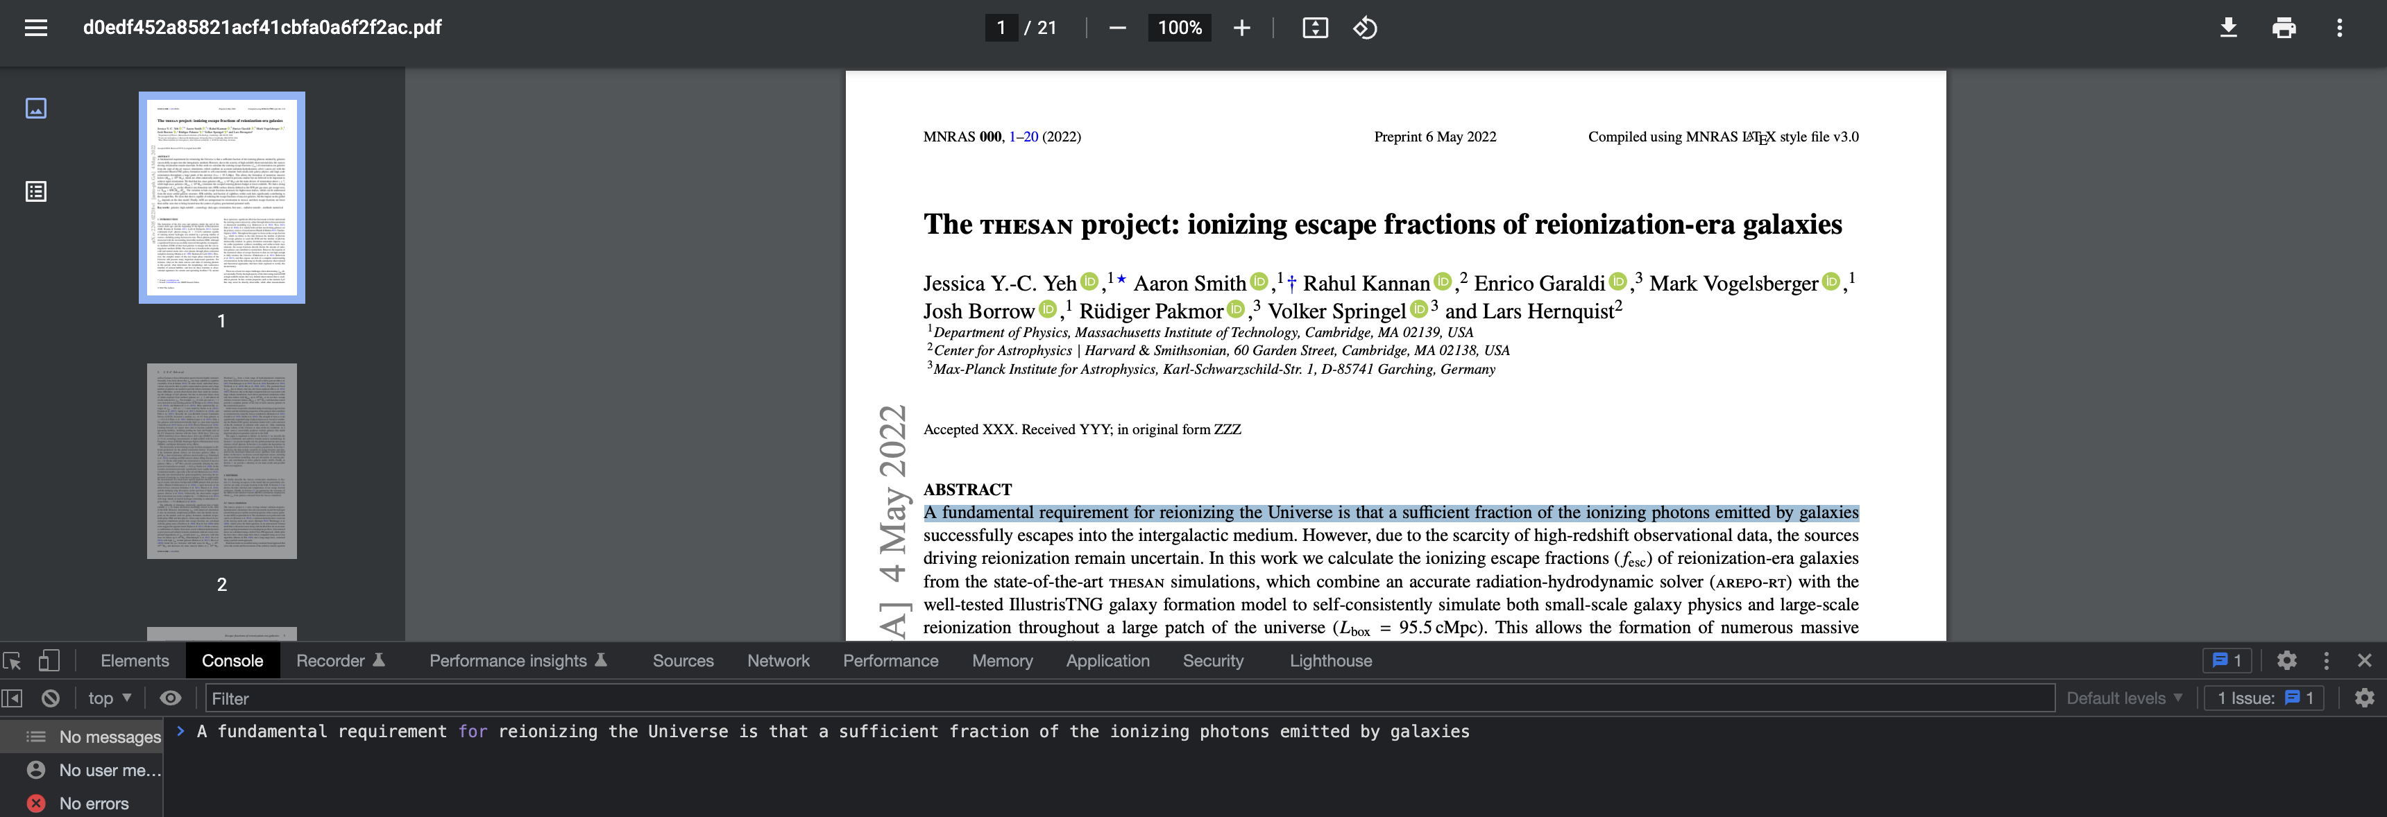This screenshot has width=2387, height=817.
Task: Open the Elements panel
Action: (x=135, y=660)
